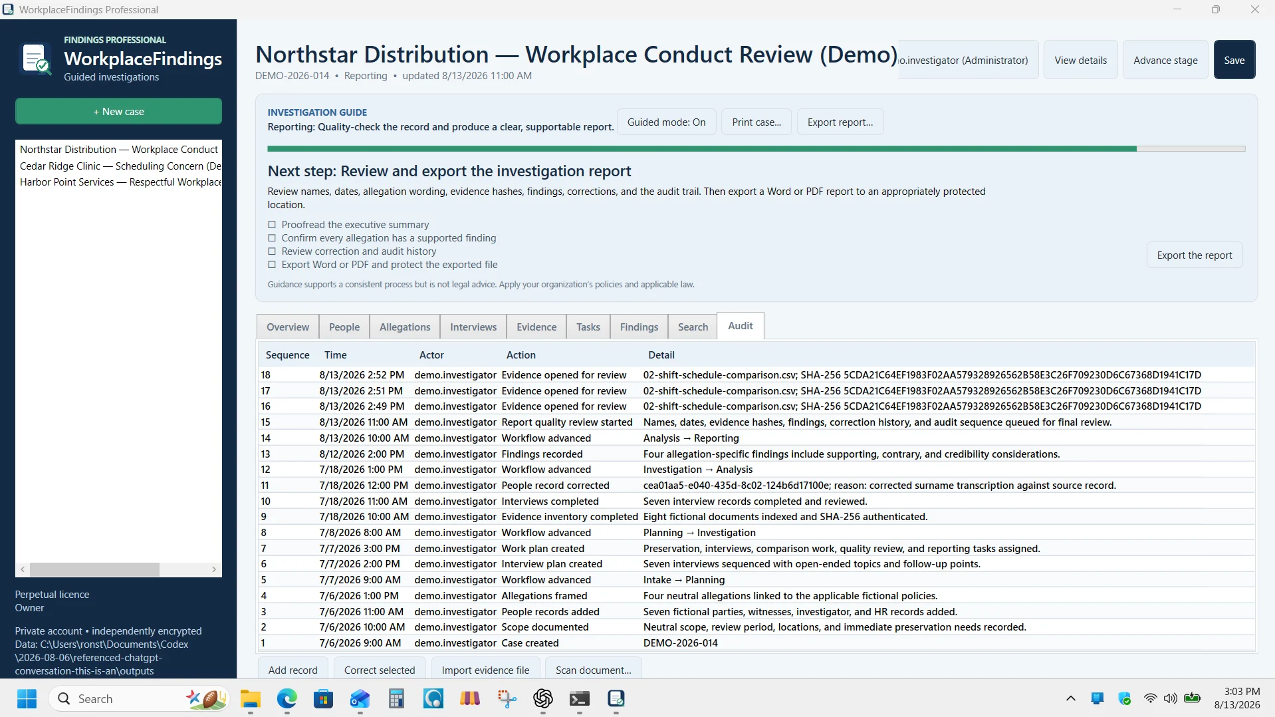This screenshot has width=1275, height=717.
Task: Select the Audit tab
Action: pos(741,326)
